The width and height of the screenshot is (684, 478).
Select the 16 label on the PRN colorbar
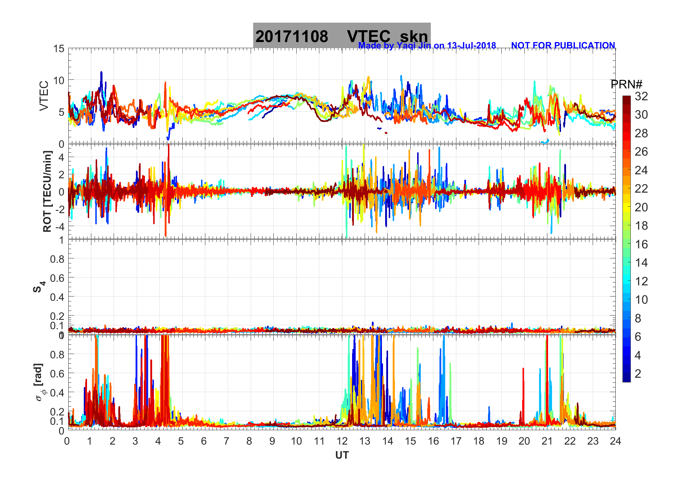(641, 244)
